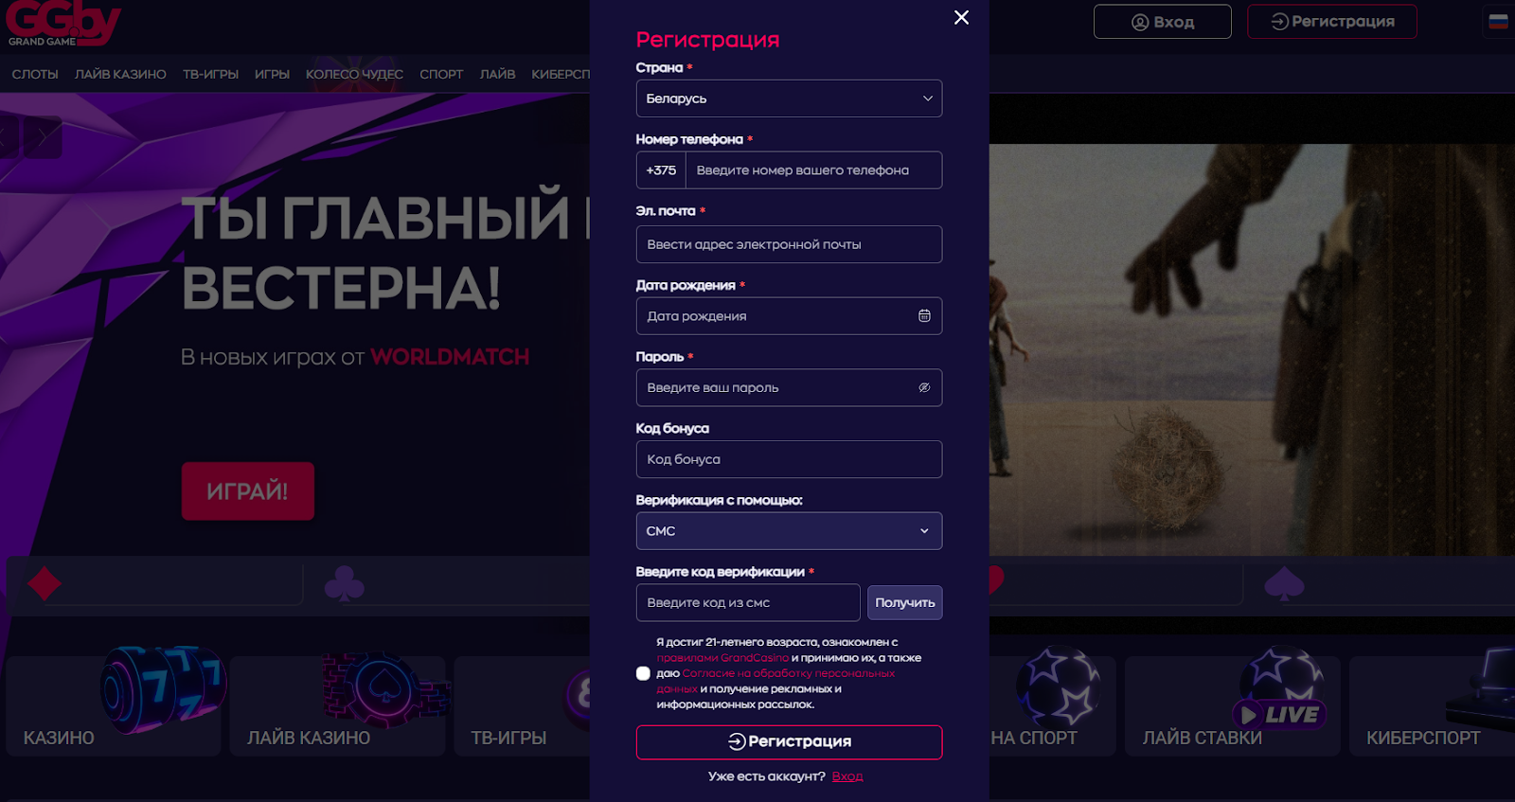Submit the form with Регистрация button
The width and height of the screenshot is (1515, 802).
(789, 742)
